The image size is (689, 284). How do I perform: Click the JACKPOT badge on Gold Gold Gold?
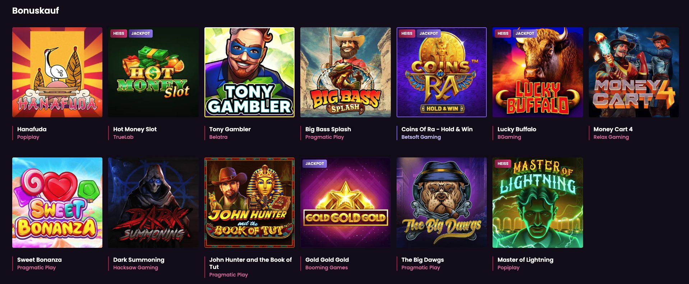(314, 164)
